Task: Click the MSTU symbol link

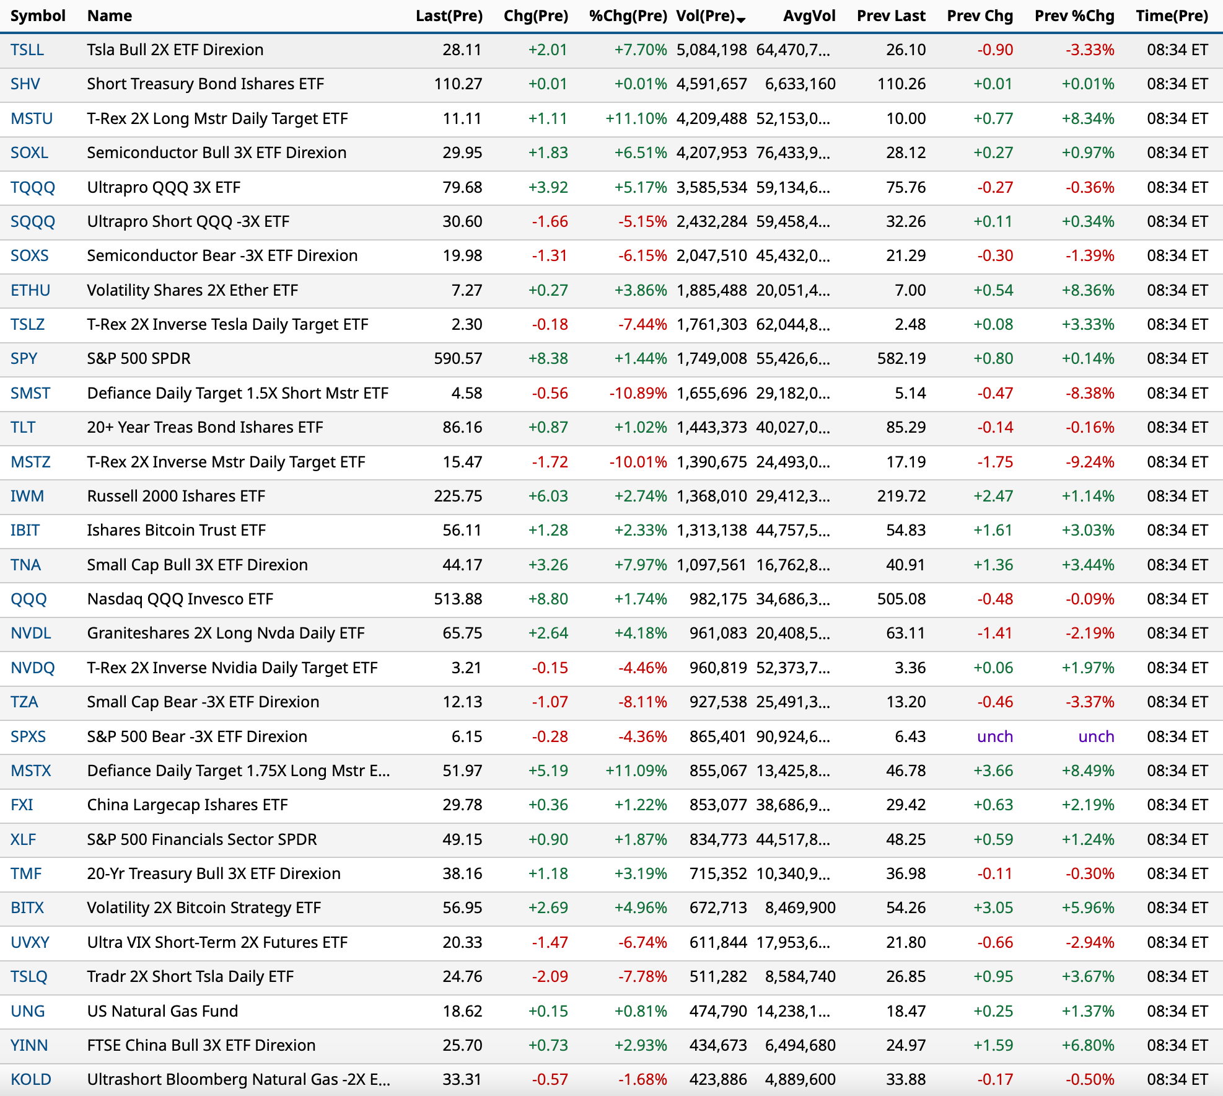Action: 32,118
